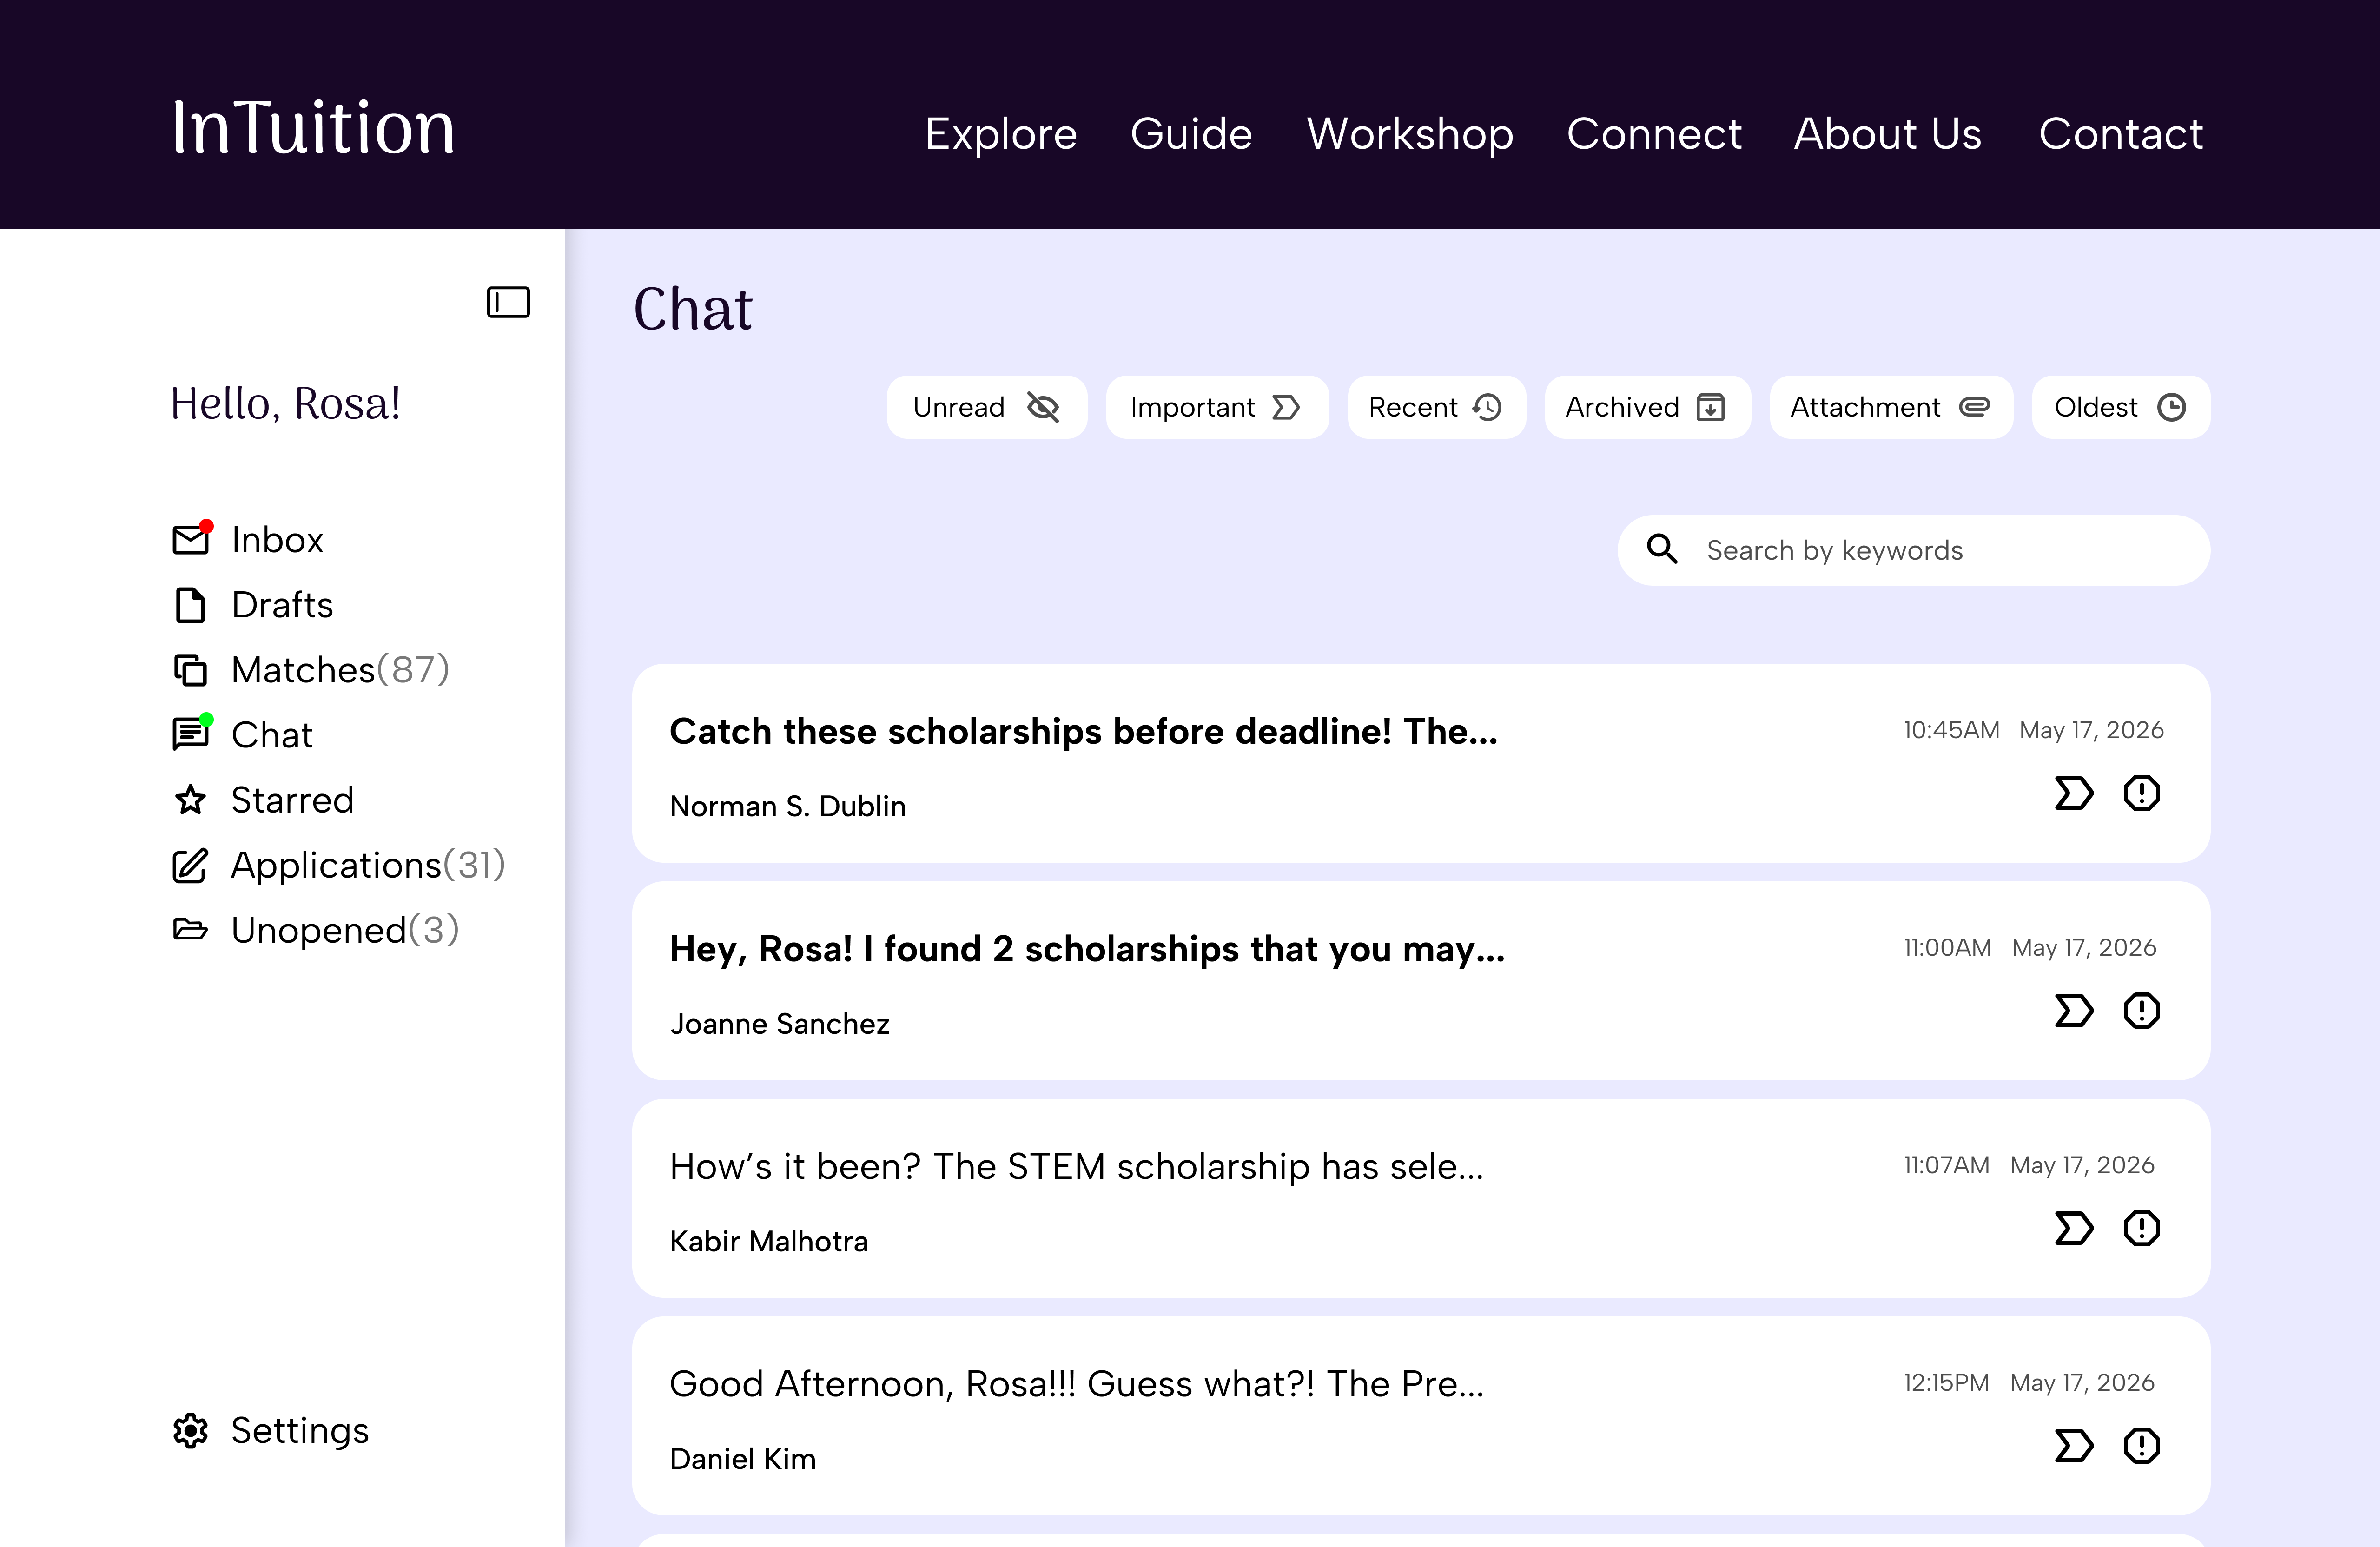Image resolution: width=2380 pixels, height=1547 pixels.
Task: Mark Norman S. Dublin message as important
Action: point(2073,793)
